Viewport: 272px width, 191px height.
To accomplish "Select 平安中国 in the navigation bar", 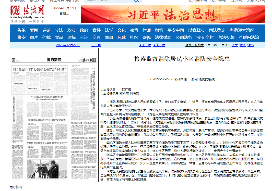I will point(175,30).
